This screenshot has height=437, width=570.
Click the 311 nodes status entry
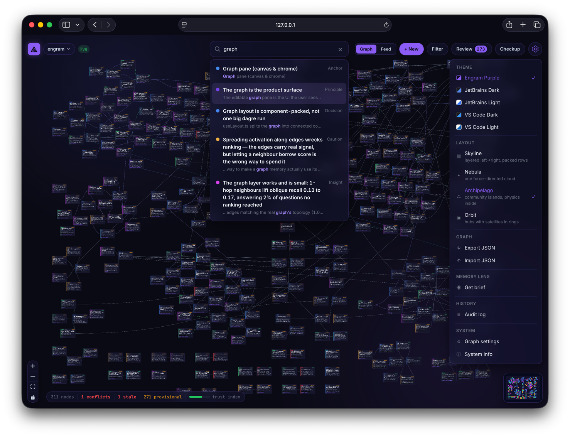[62, 397]
